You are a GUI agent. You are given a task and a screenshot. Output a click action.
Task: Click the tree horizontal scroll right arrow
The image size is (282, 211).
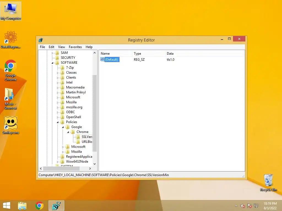click(90, 168)
